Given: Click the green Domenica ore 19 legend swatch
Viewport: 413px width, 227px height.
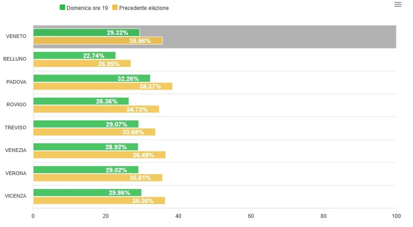Looking at the screenshot, I should [x=62, y=8].
